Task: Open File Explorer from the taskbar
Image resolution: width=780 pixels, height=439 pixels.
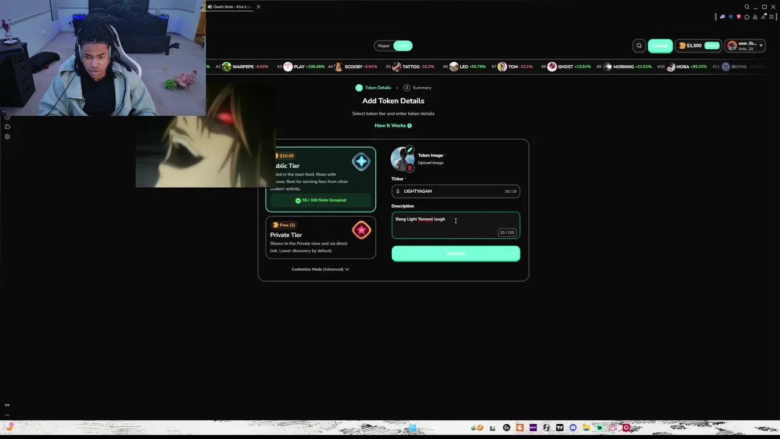Action: (586, 427)
